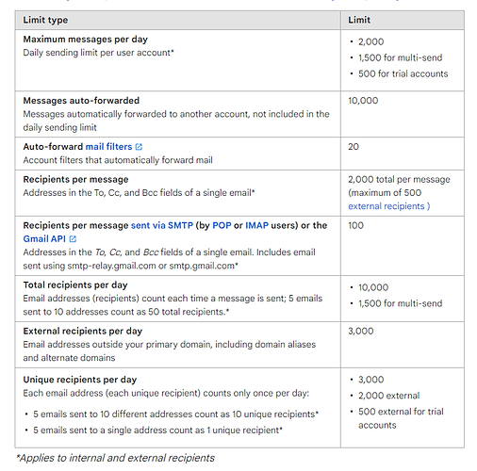Click the External recipients per day heading
This screenshot has height=471, width=477.
pos(83,331)
